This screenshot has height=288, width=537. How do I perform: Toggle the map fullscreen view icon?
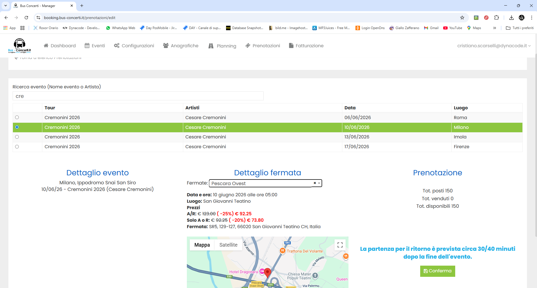tap(340, 245)
